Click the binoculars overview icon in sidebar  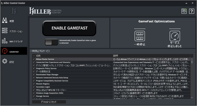5,21
